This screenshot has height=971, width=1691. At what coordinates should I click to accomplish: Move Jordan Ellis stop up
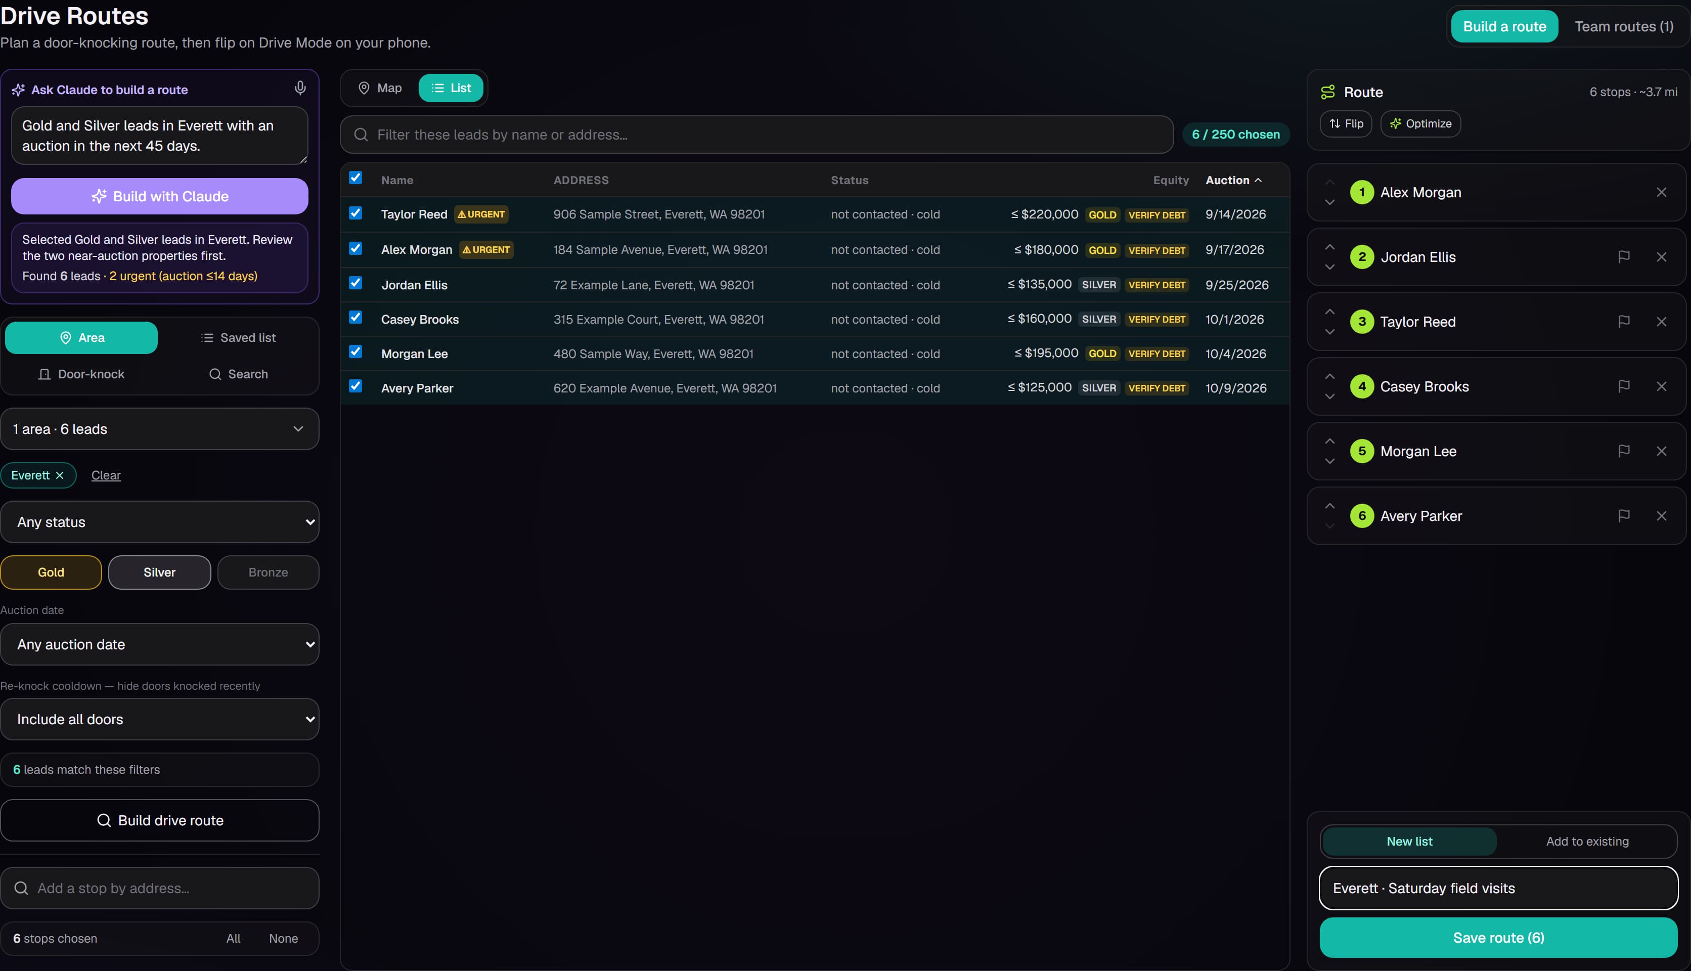(x=1329, y=247)
